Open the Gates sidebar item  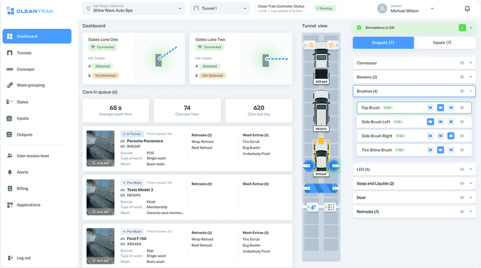tap(22, 102)
